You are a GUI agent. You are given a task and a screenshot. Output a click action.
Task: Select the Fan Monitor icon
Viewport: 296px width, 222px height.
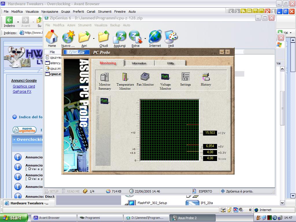pos(145,77)
